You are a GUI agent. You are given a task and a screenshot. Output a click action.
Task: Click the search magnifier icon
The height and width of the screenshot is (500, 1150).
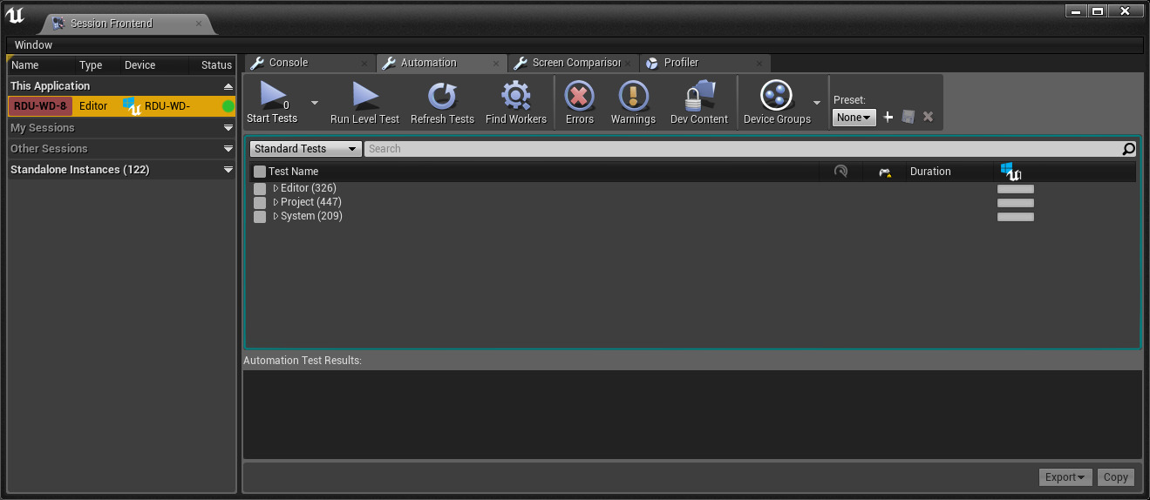(1129, 149)
